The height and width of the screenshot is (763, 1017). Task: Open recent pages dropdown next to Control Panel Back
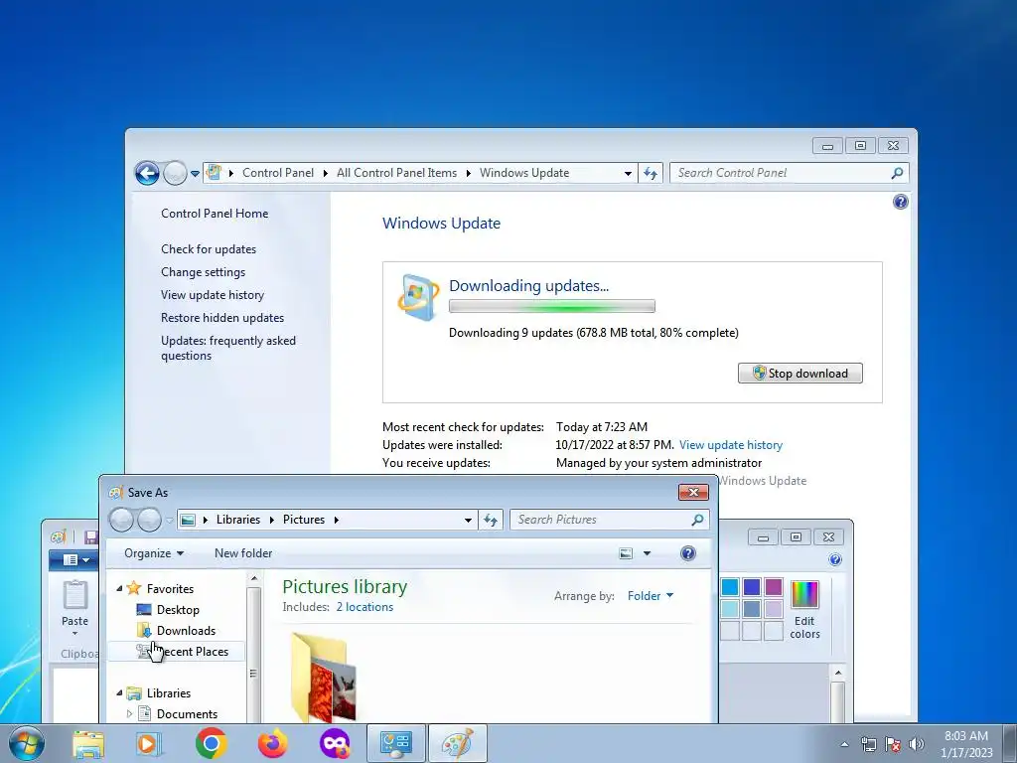coord(195,174)
